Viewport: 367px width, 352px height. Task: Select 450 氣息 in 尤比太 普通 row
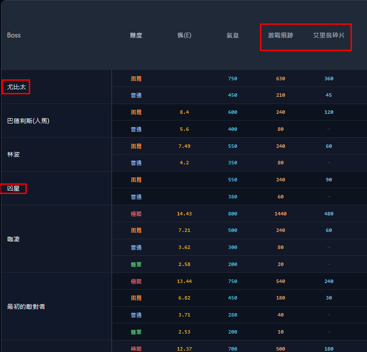pos(233,95)
